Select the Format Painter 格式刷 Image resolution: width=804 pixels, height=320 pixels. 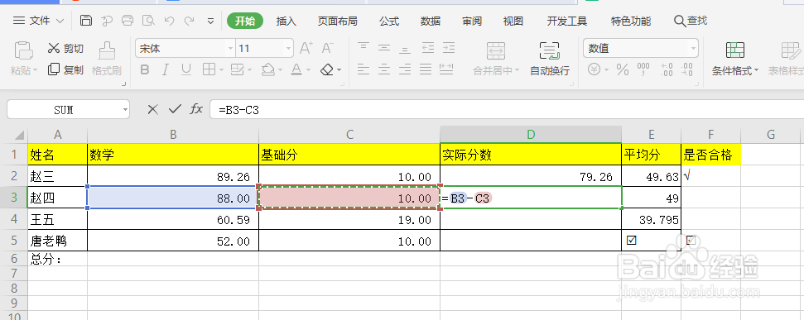tap(107, 59)
